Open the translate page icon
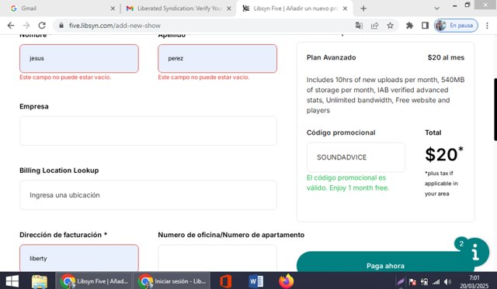Image resolution: width=497 pixels, height=289 pixels. pos(359,26)
